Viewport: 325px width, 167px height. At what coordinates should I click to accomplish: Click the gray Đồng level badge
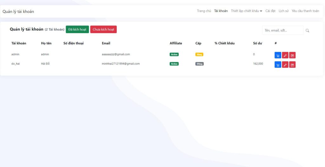[199, 64]
